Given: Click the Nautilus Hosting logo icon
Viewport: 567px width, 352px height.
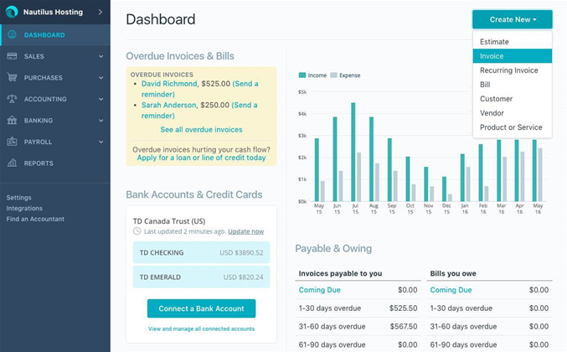Looking at the screenshot, I should pos(12,13).
